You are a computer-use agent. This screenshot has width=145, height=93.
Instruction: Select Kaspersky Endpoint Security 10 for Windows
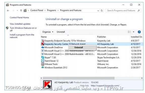(x=65, y=41)
